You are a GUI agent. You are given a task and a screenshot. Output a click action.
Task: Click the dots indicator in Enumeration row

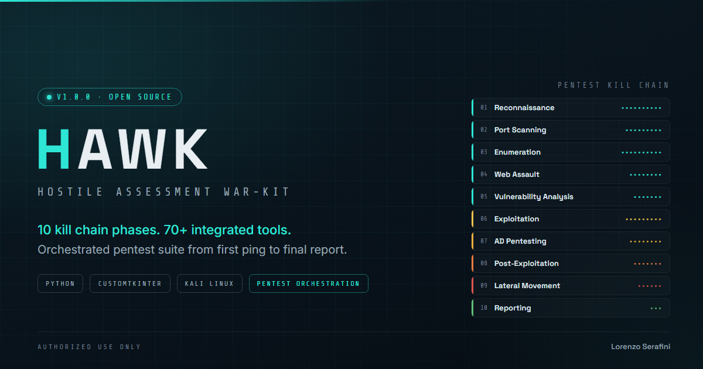pos(641,152)
